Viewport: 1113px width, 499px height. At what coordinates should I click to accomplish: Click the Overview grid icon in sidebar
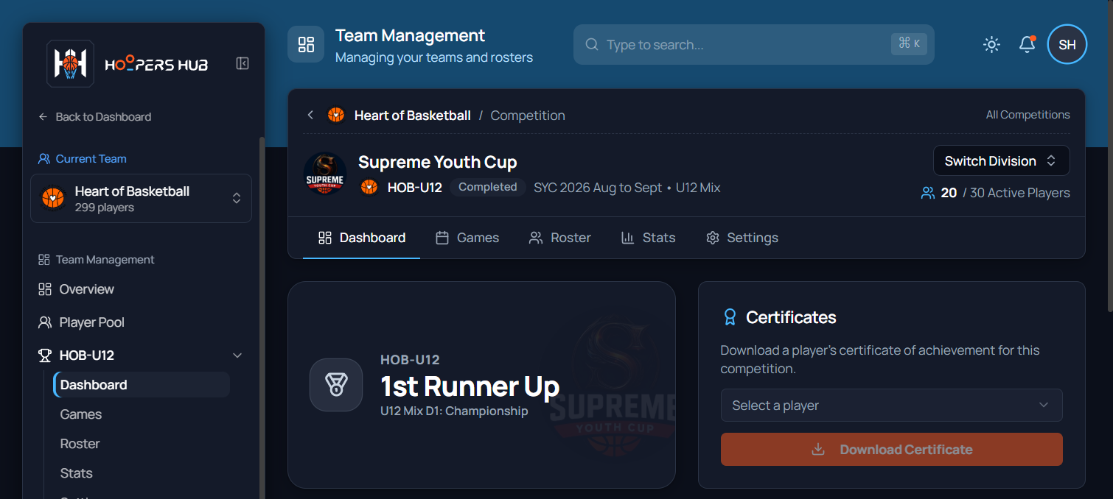(x=45, y=289)
